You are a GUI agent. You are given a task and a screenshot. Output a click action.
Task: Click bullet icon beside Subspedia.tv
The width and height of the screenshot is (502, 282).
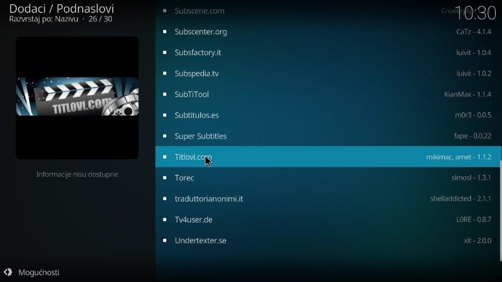coord(164,73)
